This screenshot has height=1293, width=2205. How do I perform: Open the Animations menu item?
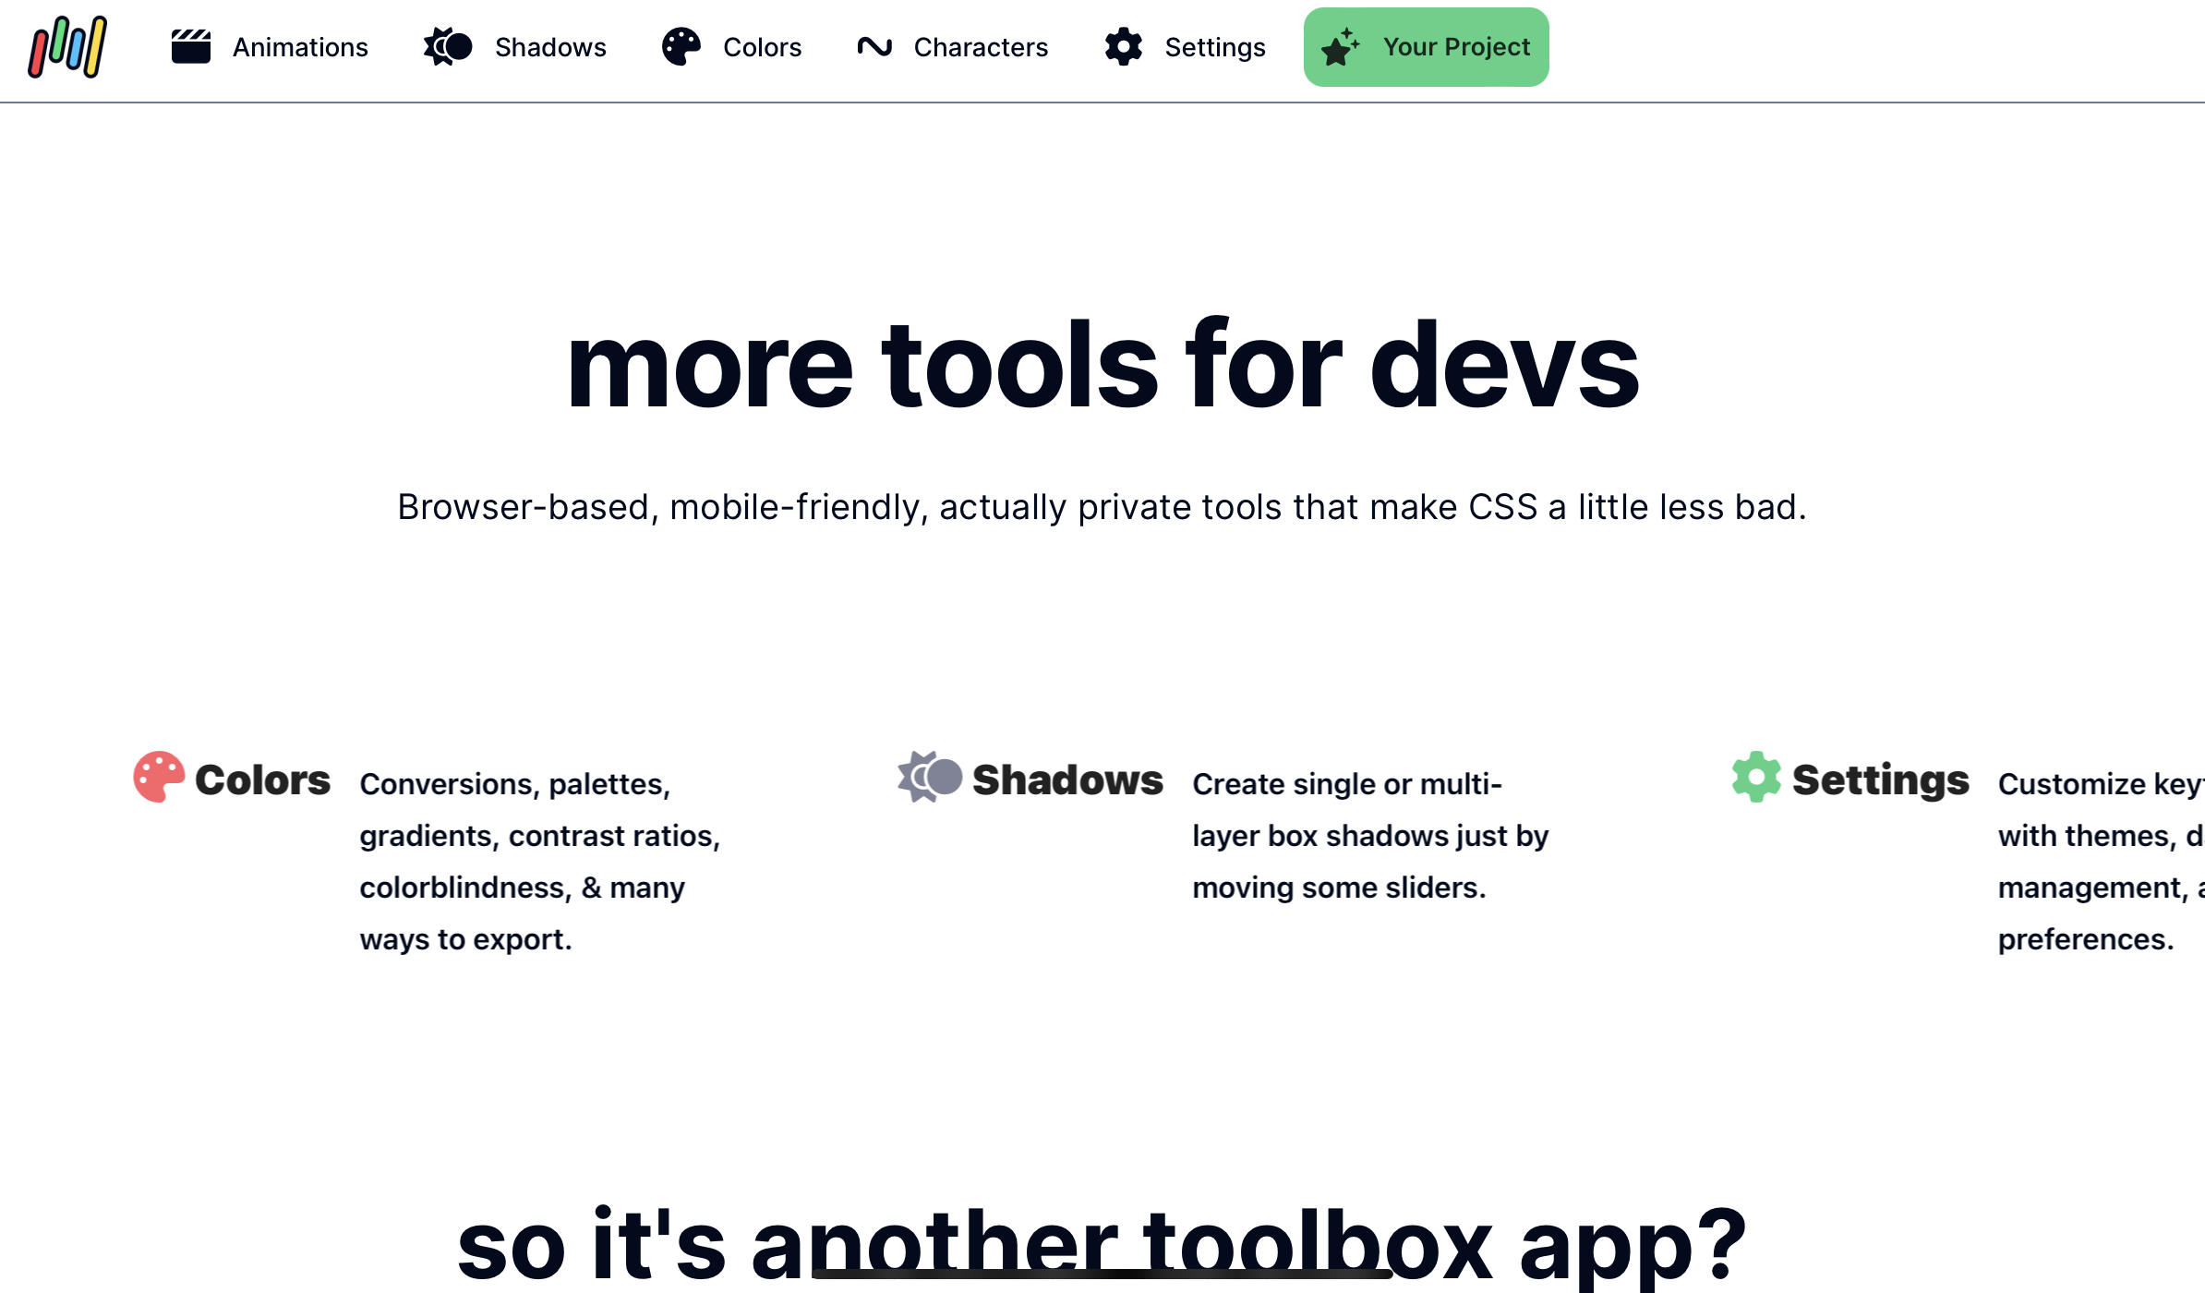[x=300, y=47]
